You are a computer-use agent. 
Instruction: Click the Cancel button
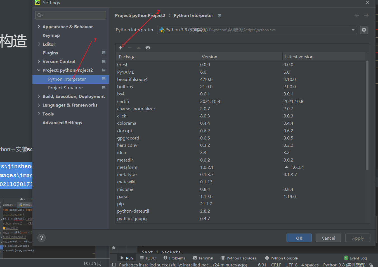328,238
